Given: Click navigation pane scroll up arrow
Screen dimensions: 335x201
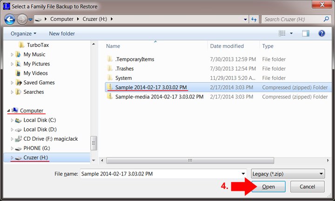Looking at the screenshot, I should (x=94, y=44).
